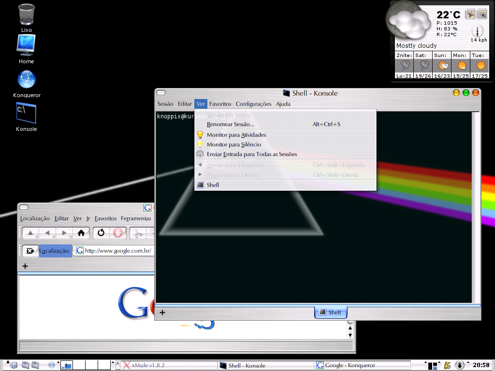Add a new tab in Konqueror with the plus
The width and height of the screenshot is (495, 371).
click(25, 266)
